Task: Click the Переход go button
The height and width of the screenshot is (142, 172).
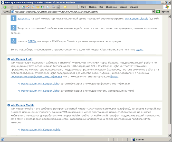Action: coord(163,12)
